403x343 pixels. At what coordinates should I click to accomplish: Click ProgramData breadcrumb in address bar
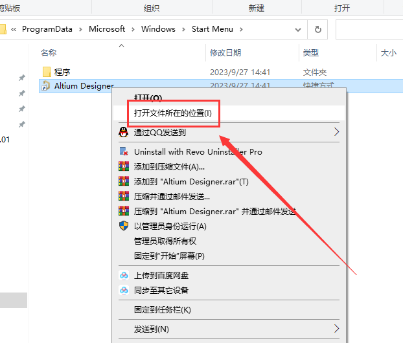[x=47, y=29]
